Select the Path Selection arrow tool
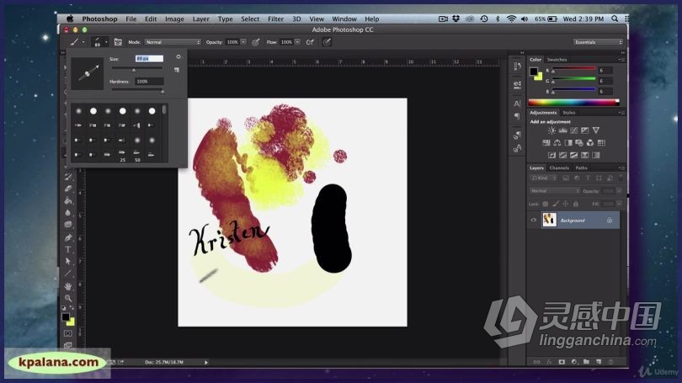Image resolution: width=682 pixels, height=383 pixels. coord(68,261)
